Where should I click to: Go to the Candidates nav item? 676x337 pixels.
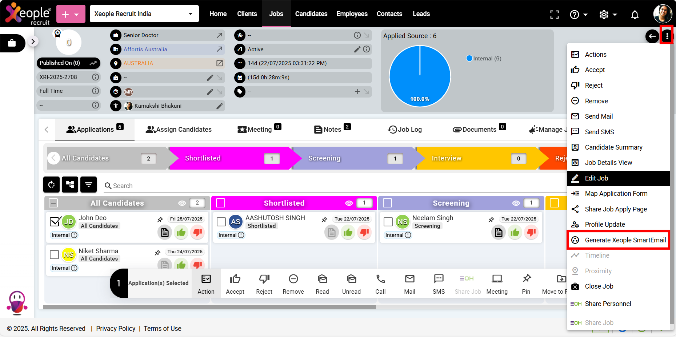pyautogui.click(x=311, y=14)
